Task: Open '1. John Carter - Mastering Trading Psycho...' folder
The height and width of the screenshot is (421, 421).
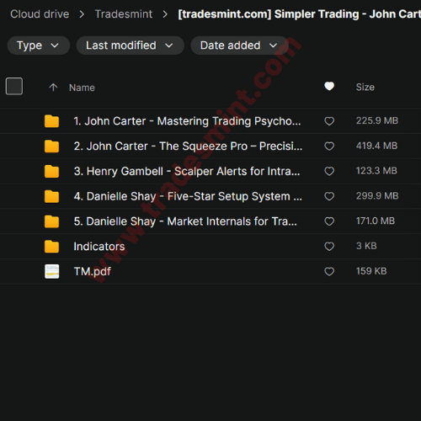Action: [187, 121]
